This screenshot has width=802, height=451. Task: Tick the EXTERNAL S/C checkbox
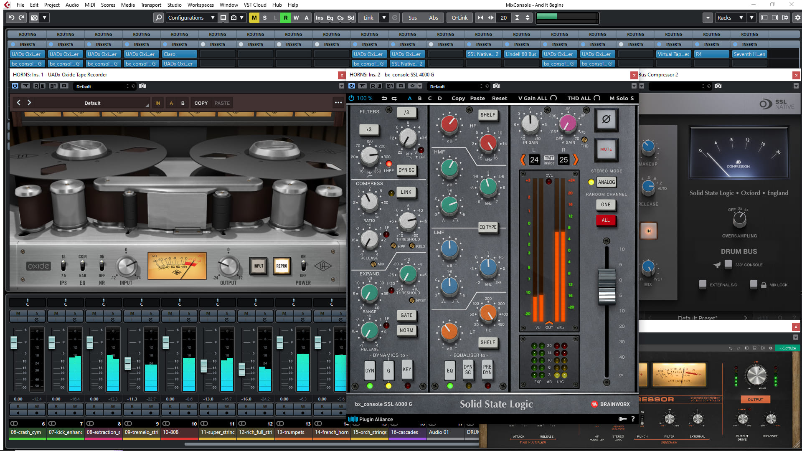703,284
